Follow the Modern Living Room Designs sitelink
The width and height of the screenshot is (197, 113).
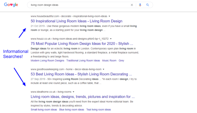47,60
